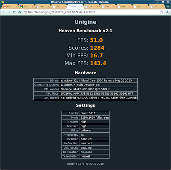Click the Binary value cell
Image resolution: width=171 pixels, height=170 pixels.
coord(99,81)
